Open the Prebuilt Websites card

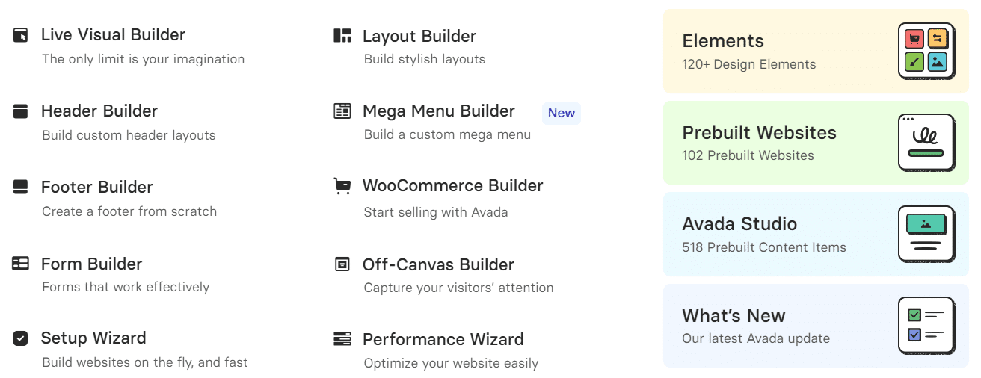click(816, 143)
